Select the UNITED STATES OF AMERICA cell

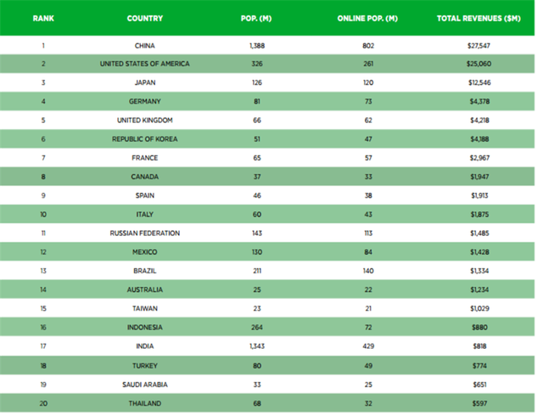point(145,64)
